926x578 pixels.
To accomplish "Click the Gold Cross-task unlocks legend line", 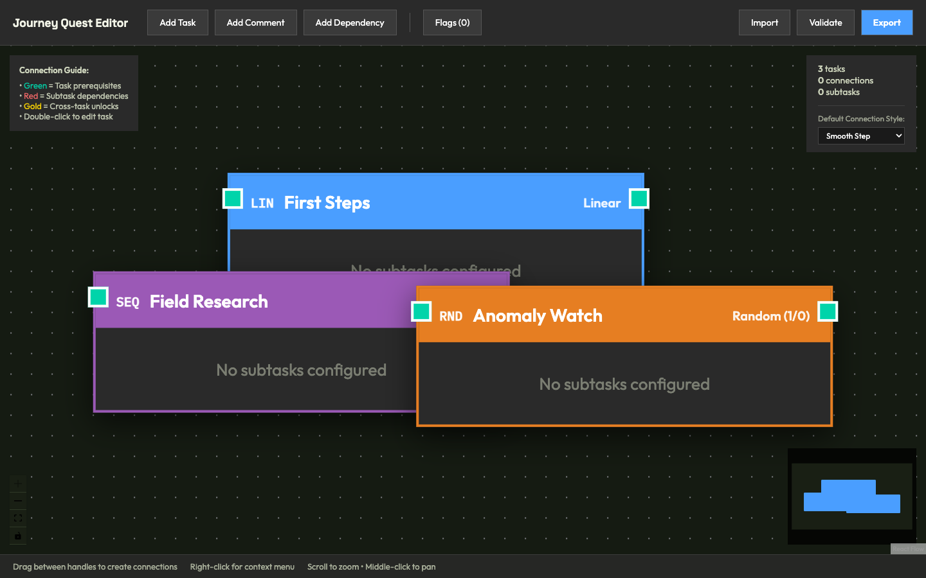I will (x=69, y=106).
